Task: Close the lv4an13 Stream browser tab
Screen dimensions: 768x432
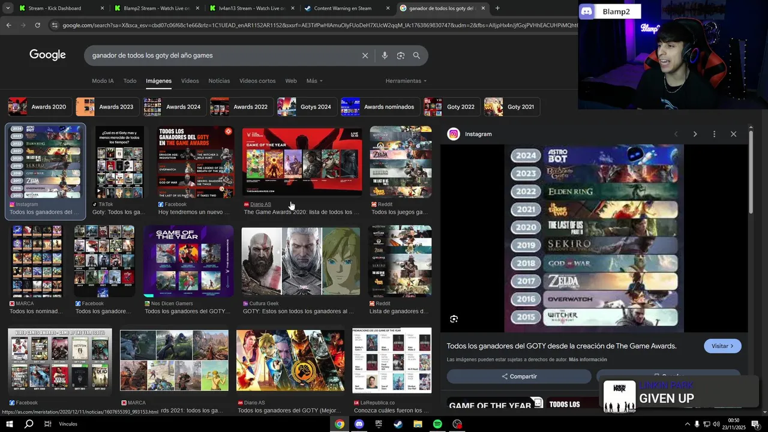Action: (292, 8)
